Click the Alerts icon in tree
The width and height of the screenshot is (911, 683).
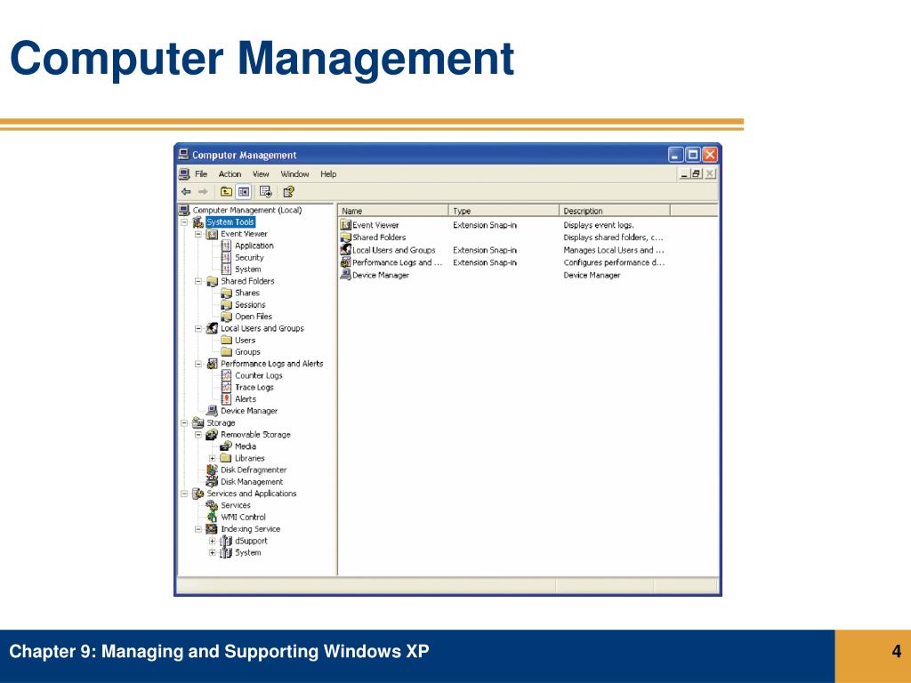227,399
